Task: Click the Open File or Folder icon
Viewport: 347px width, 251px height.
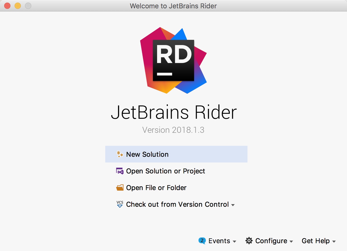Action: click(120, 188)
